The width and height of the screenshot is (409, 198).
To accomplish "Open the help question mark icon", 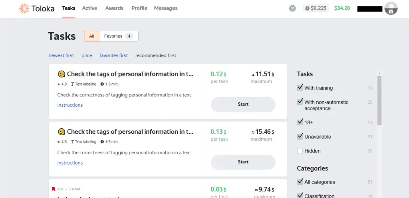I will [292, 8].
